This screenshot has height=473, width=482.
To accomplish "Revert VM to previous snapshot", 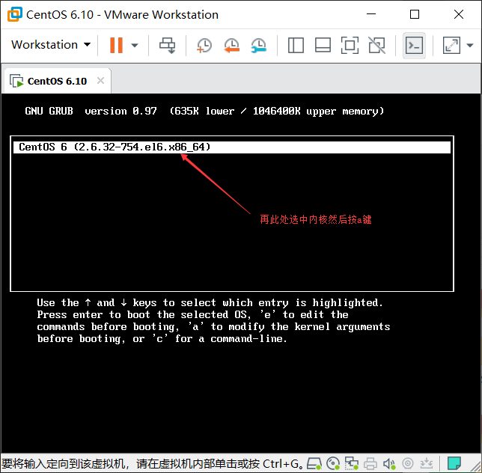I will pyautogui.click(x=231, y=46).
